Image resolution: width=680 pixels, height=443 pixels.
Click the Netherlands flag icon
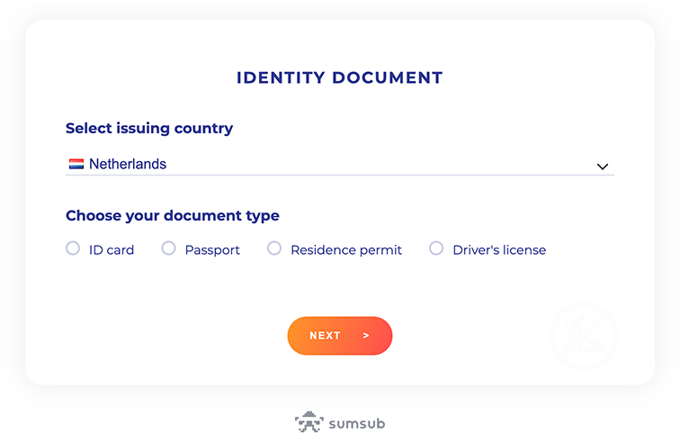pyautogui.click(x=76, y=164)
